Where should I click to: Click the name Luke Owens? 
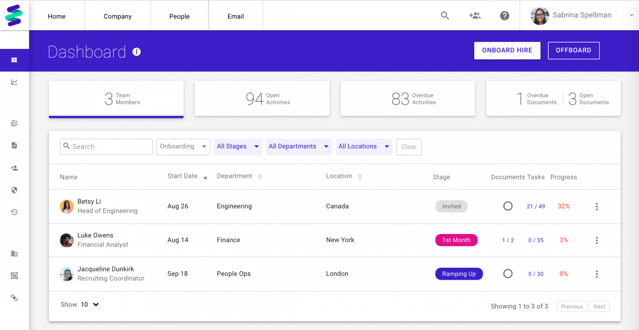[x=95, y=235]
